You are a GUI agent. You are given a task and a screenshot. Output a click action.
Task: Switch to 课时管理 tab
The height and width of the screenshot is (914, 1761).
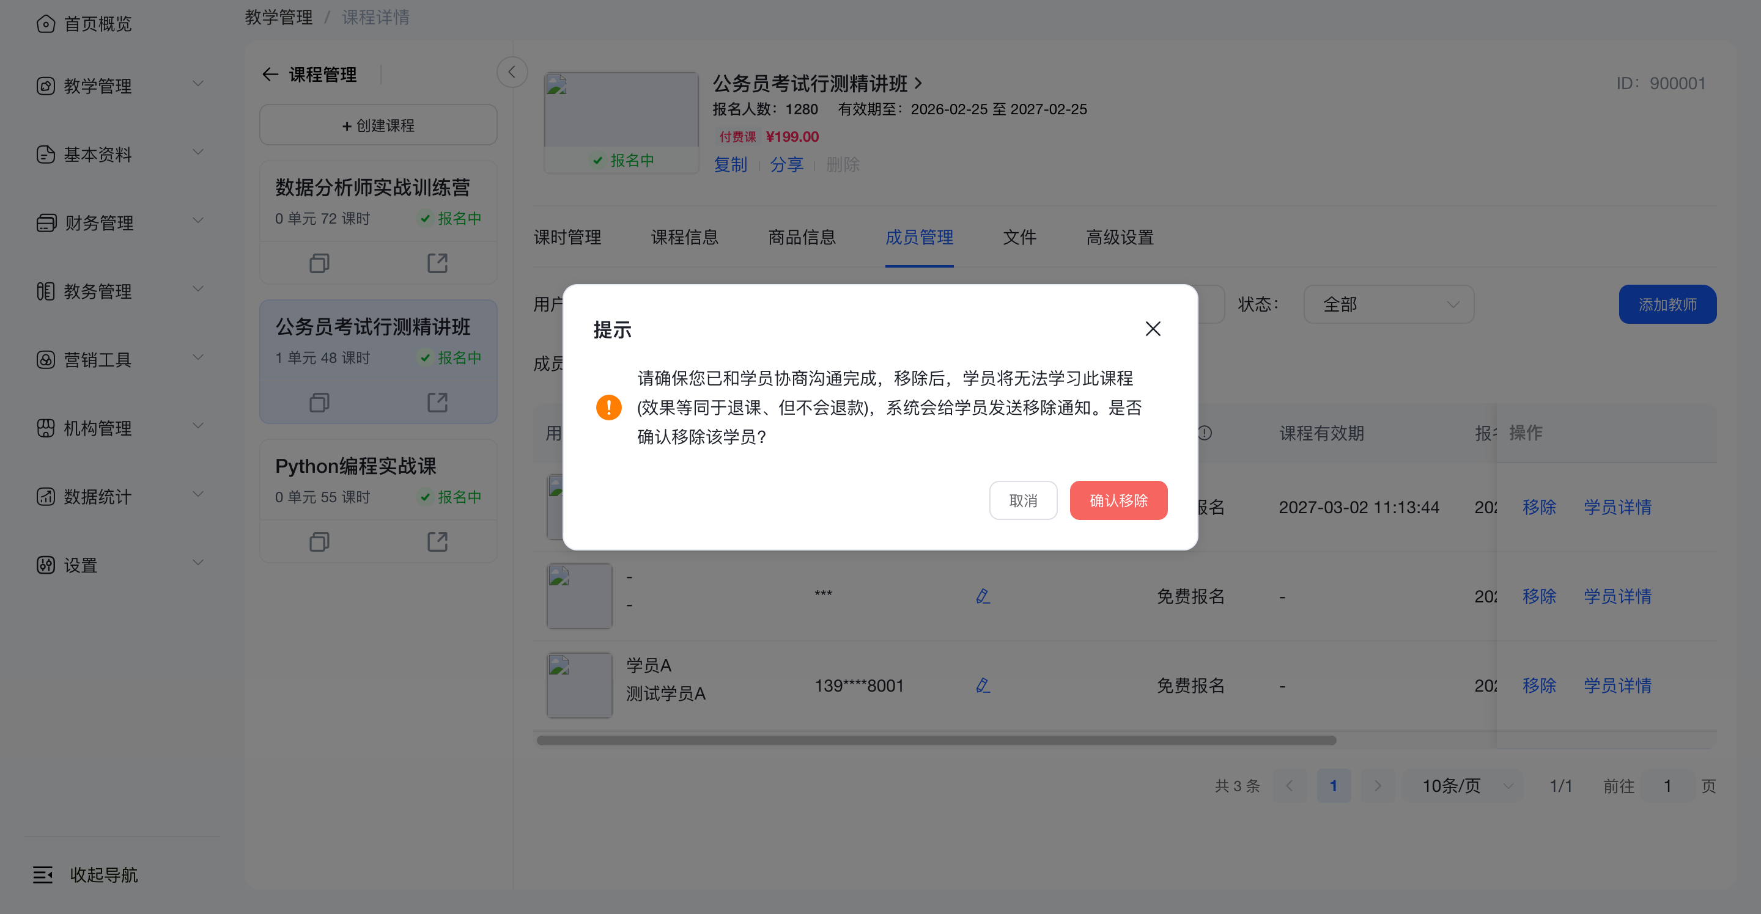click(567, 237)
